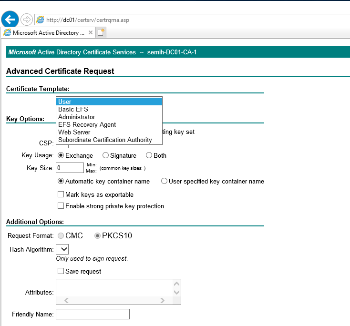The image size is (350, 326).
Task: Check the Save request option
Action: pyautogui.click(x=61, y=271)
